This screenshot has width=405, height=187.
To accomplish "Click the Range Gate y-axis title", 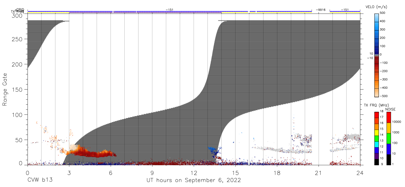I will (x=5, y=89).
